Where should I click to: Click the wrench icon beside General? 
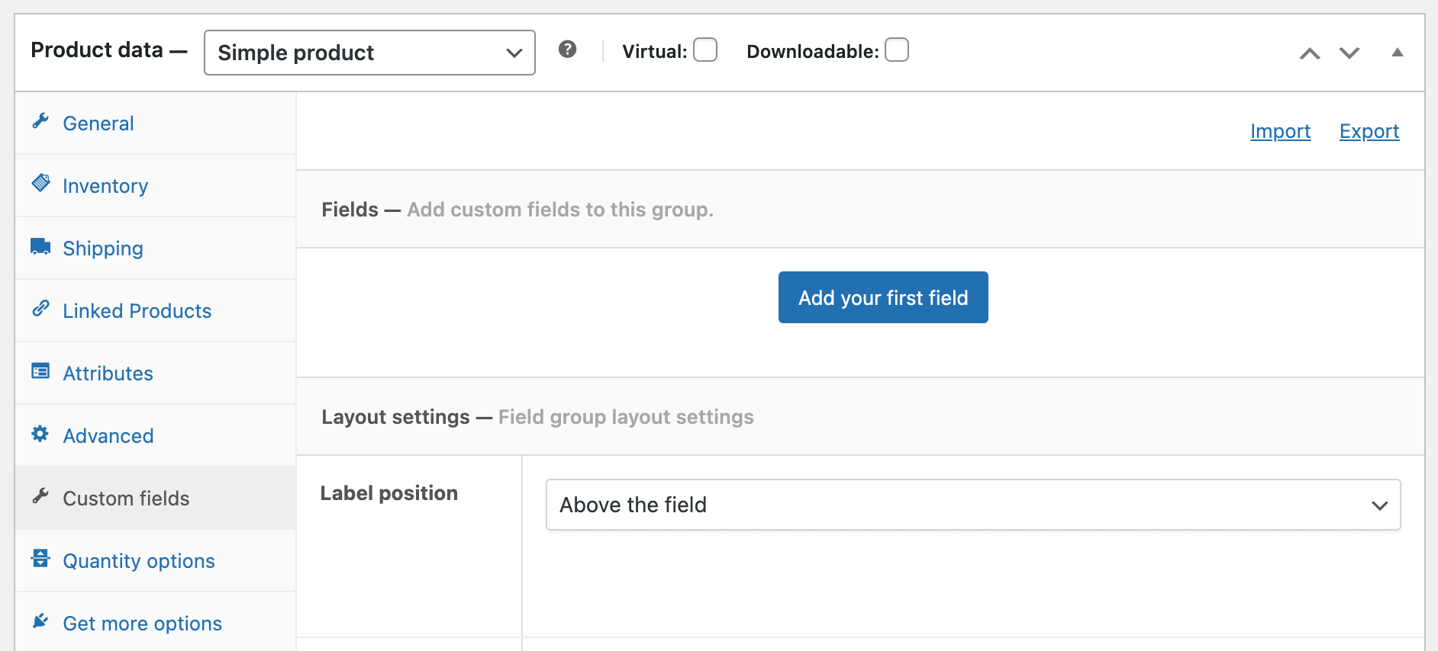point(40,122)
